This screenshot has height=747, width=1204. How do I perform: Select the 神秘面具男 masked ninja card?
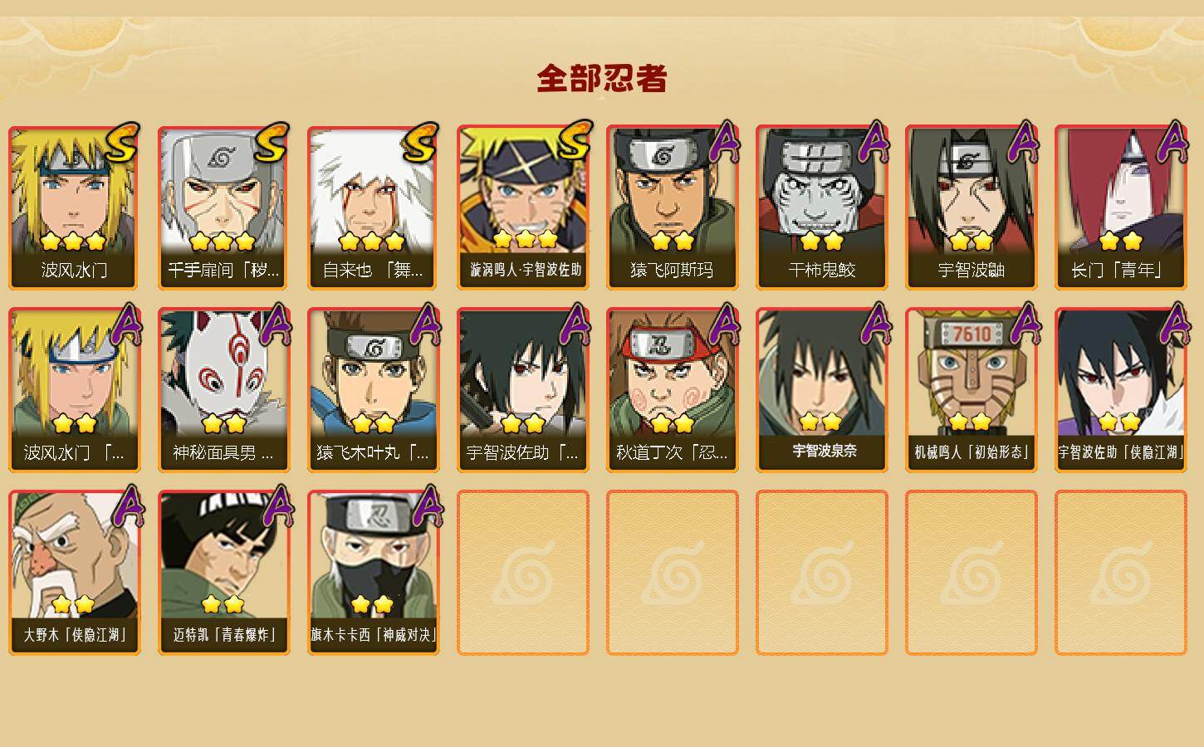point(223,390)
